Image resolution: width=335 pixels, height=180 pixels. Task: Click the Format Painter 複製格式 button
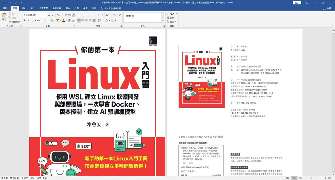click(x=14, y=22)
